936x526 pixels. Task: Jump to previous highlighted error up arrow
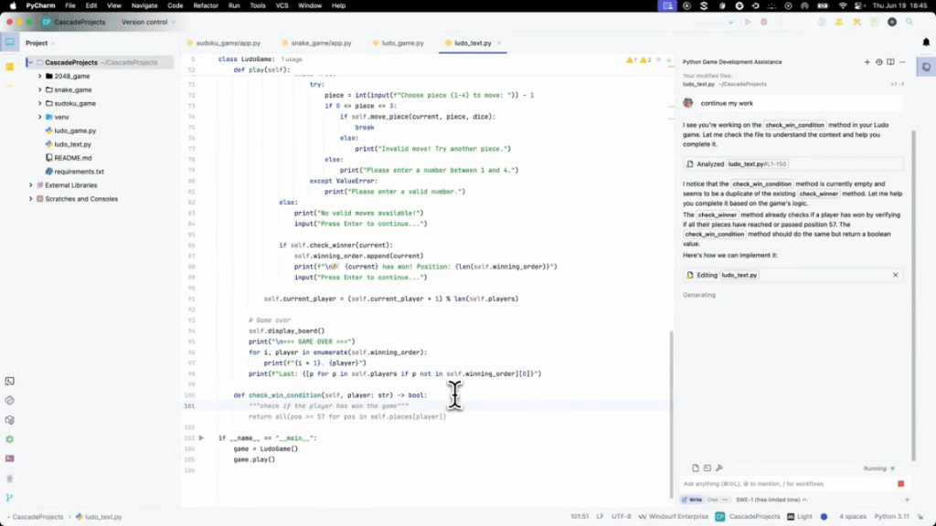(x=658, y=59)
